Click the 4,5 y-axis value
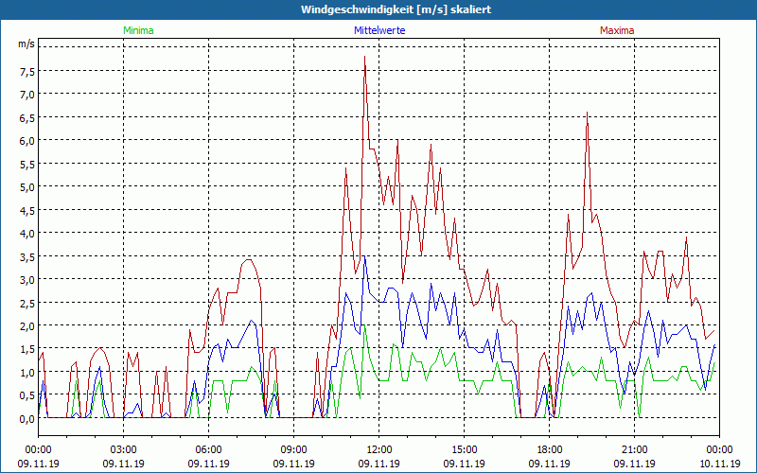This screenshot has height=473, width=757. coord(27,211)
